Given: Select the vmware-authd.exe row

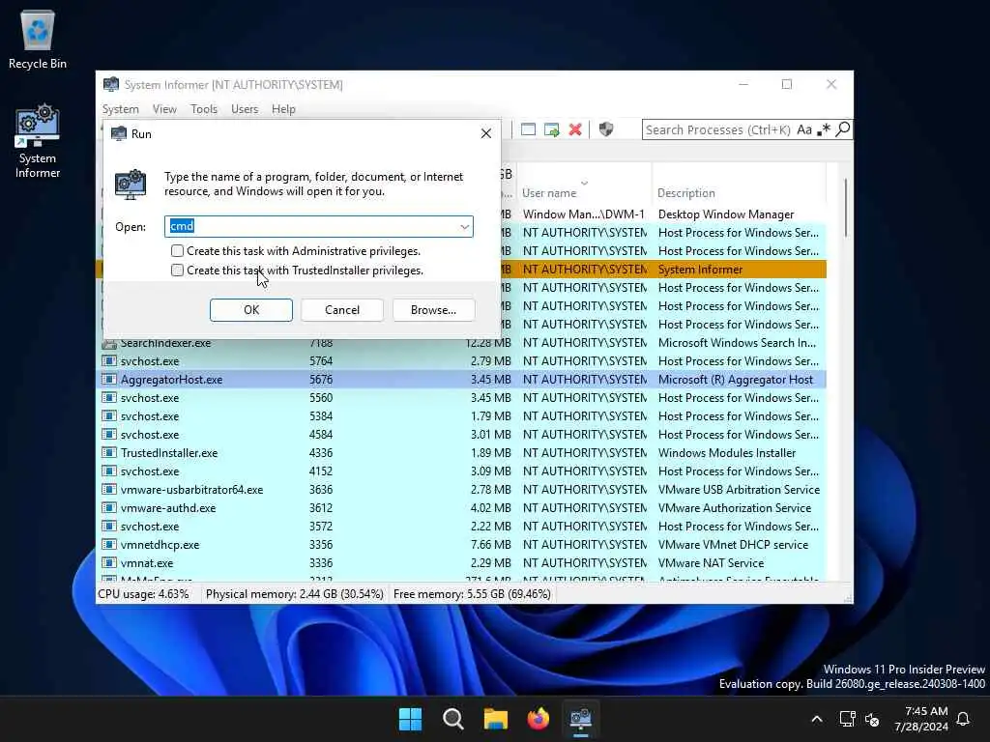Looking at the screenshot, I should click(x=461, y=508).
